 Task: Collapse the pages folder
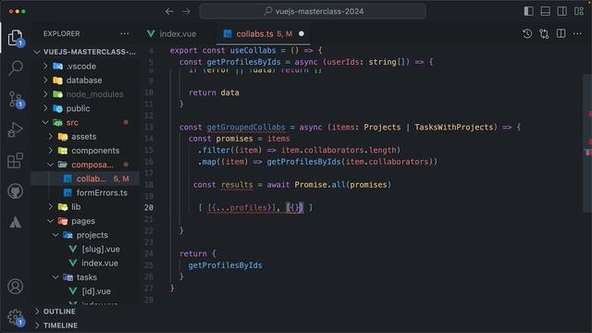click(x=85, y=221)
